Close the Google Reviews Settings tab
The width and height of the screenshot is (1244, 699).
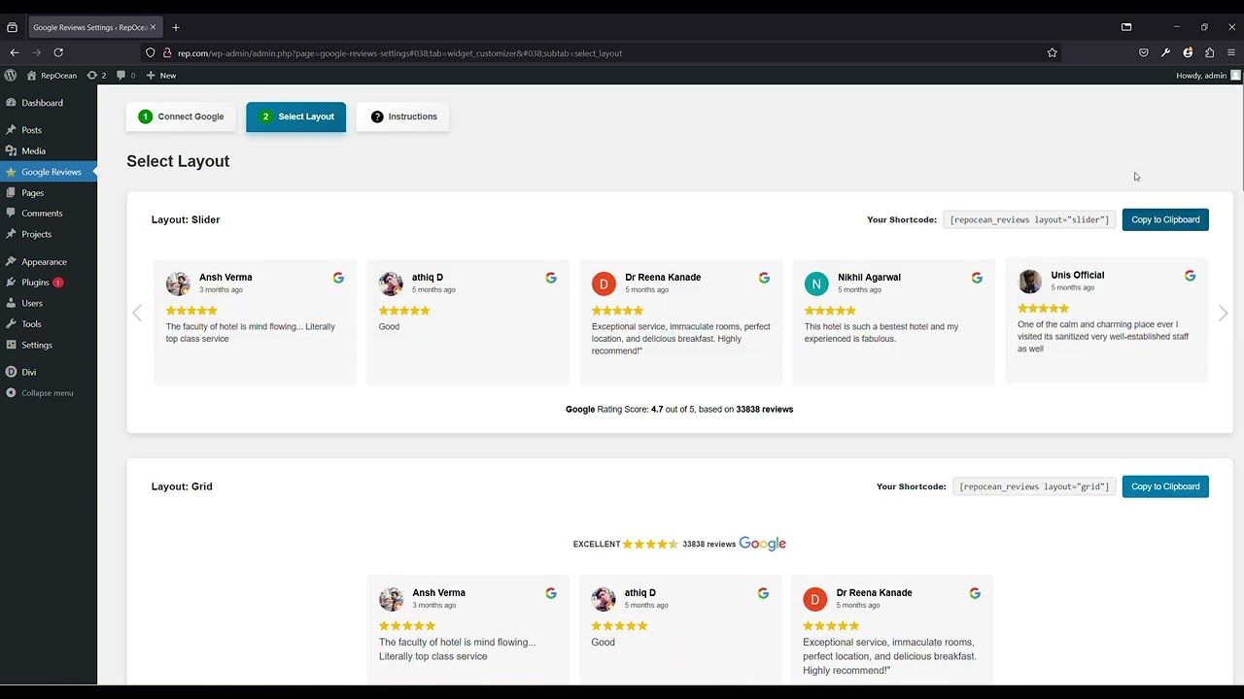click(x=153, y=27)
